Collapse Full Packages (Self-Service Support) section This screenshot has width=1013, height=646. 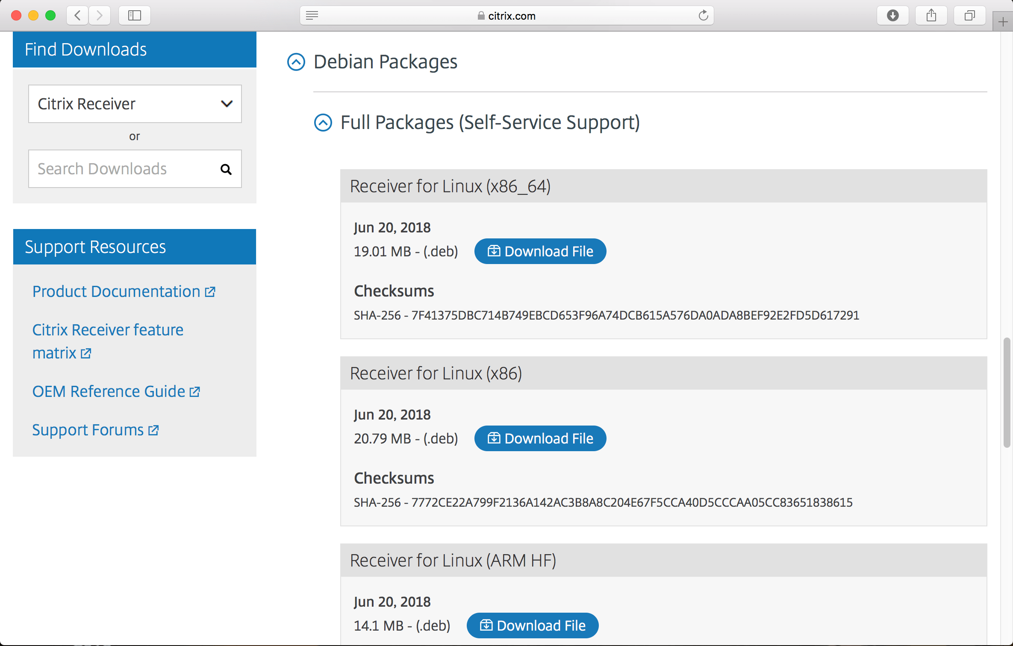[323, 123]
